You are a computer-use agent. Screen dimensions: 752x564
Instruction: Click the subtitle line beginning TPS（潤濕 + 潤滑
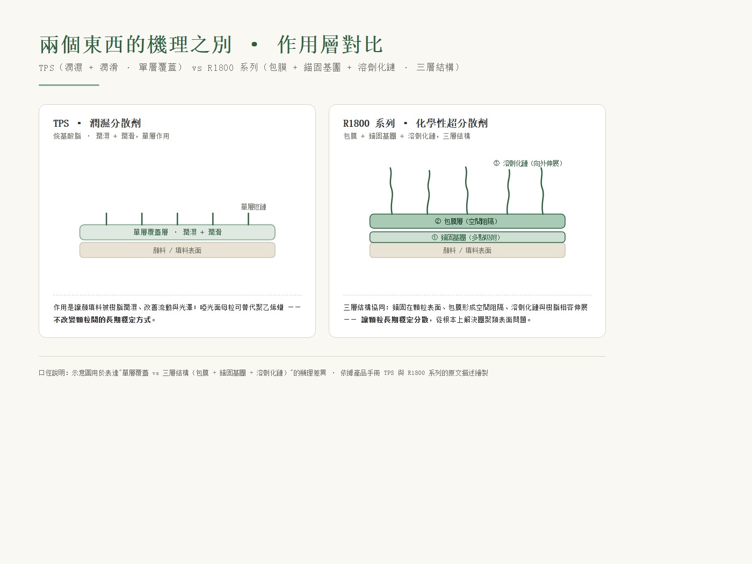[250, 67]
